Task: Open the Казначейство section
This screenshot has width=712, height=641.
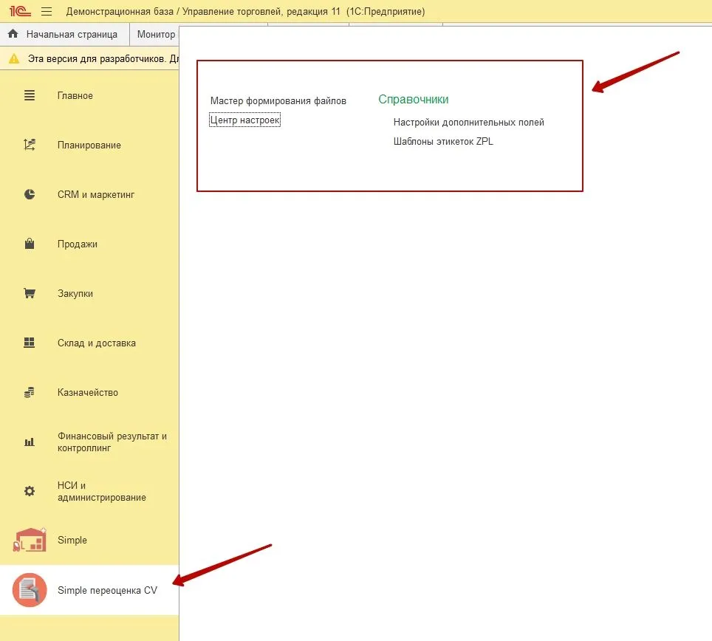Action: 88,393
